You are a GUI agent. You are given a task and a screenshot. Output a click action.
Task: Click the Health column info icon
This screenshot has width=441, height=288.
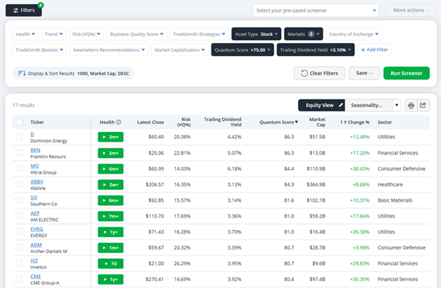119,122
